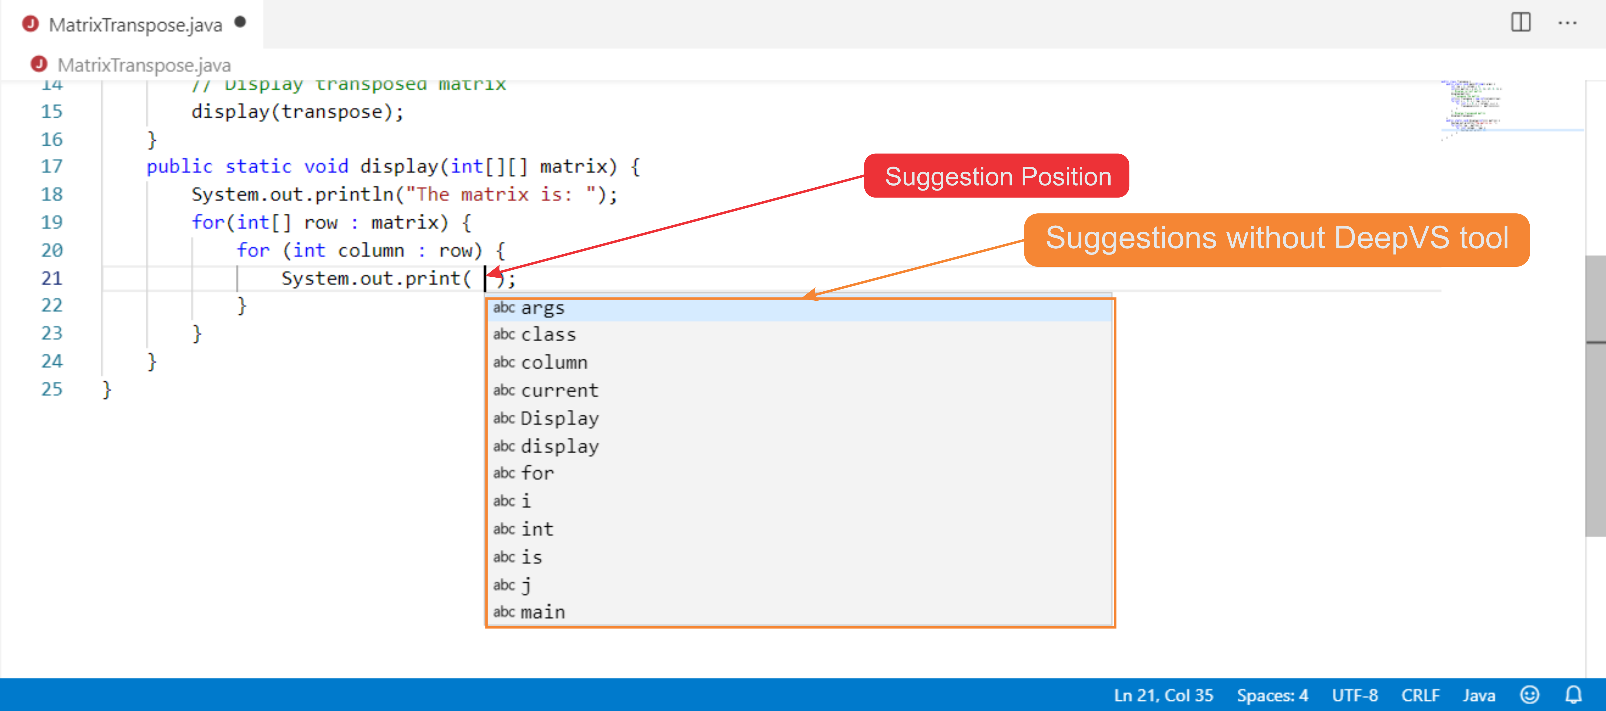The image size is (1606, 711).
Task: Click Ln 21, Col 35 in status bar
Action: (1163, 695)
